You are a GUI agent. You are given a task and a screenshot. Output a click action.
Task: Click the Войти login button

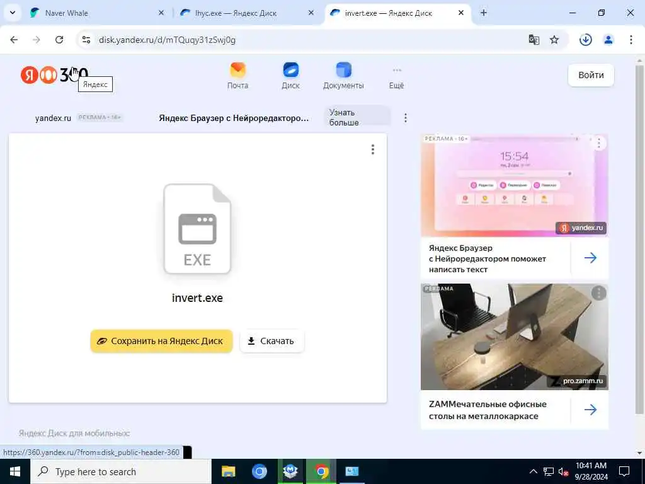591,75
